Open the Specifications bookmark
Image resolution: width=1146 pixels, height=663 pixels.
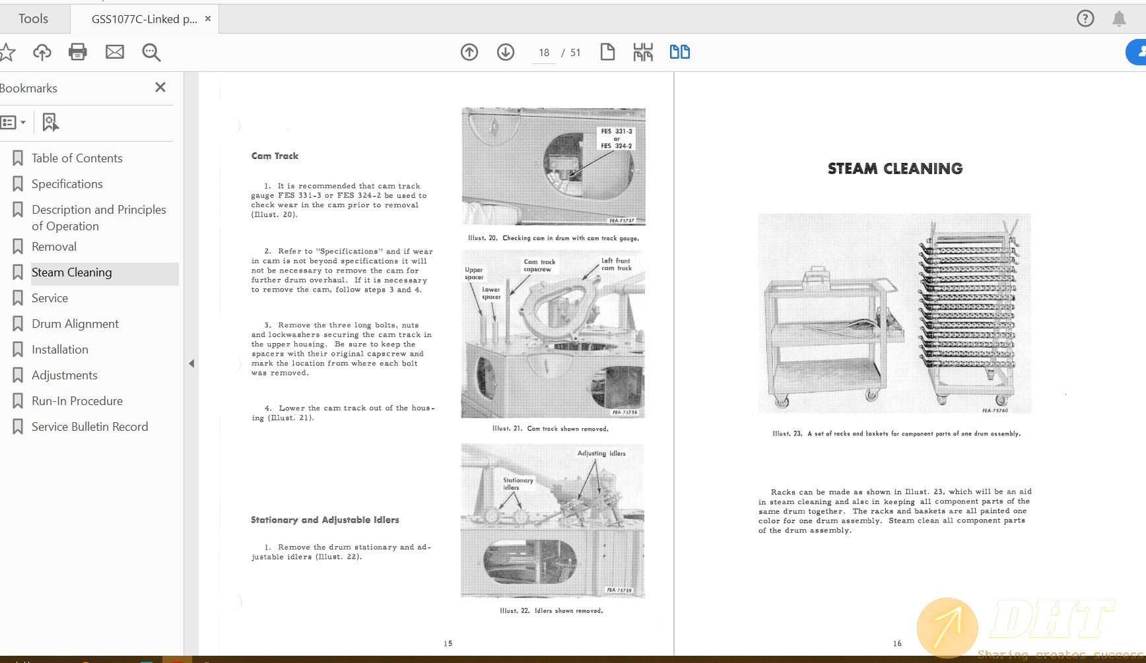[x=65, y=183]
